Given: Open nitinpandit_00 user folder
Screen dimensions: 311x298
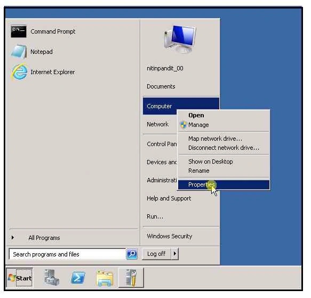Looking at the screenshot, I should point(165,68).
